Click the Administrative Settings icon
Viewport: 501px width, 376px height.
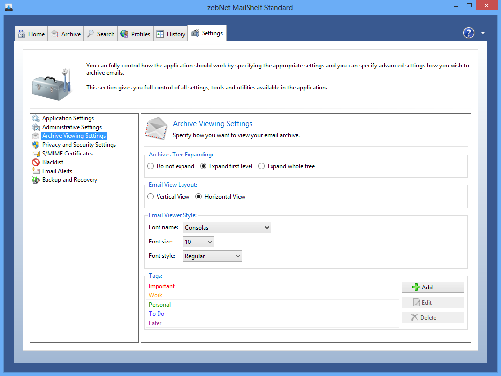(36, 127)
